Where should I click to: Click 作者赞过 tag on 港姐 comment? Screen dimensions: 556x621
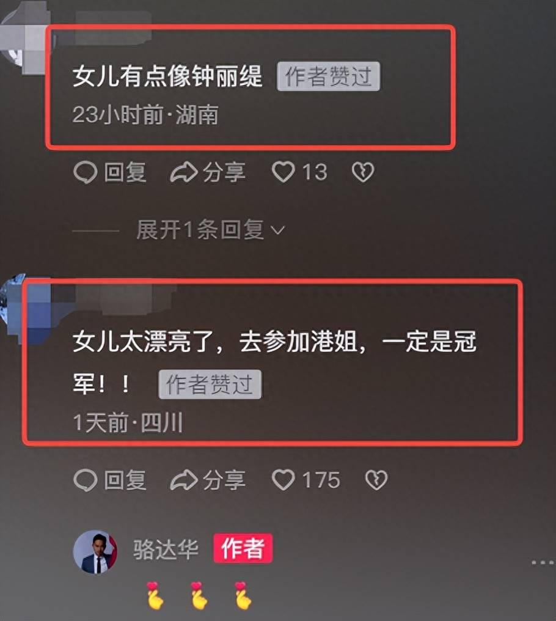pos(210,384)
